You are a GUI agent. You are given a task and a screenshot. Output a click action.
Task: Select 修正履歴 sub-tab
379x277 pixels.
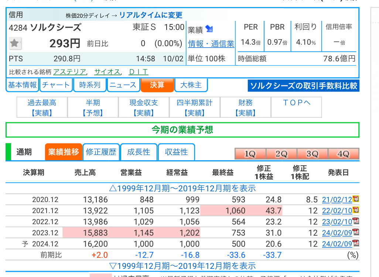tap(101, 152)
